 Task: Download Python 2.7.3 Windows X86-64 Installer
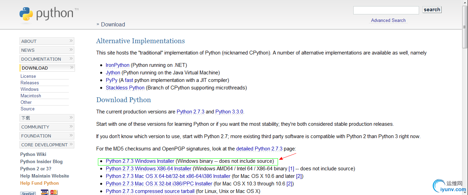pos(149,169)
